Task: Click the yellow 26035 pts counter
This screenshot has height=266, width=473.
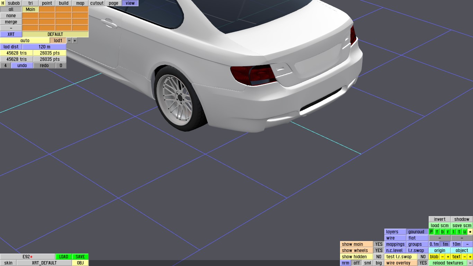Action: 50,53
